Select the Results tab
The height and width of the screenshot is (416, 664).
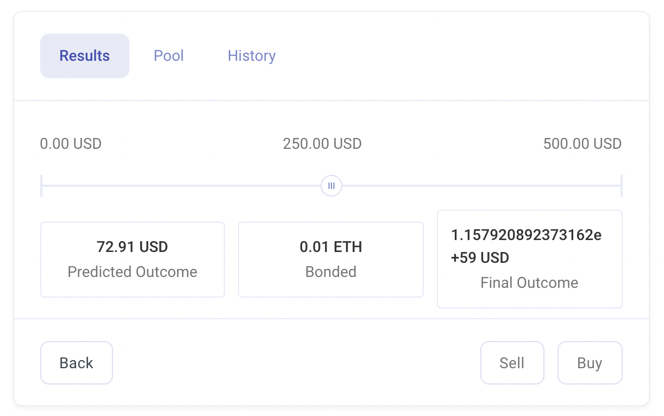(x=84, y=55)
